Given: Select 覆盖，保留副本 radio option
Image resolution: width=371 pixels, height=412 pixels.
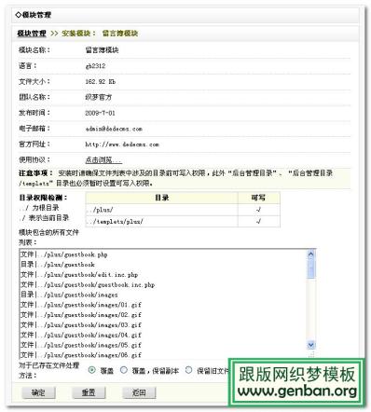Looking at the screenshot, I should point(124,370).
